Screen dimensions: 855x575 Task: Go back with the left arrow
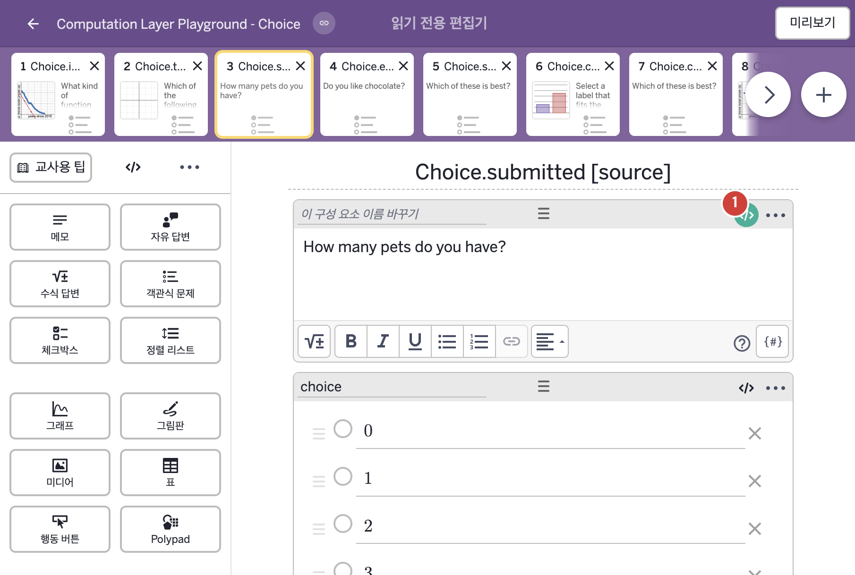pos(33,24)
